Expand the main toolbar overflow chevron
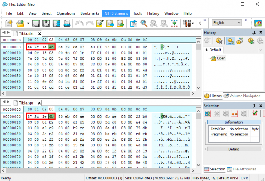The width and height of the screenshot is (265, 181). point(205,20)
